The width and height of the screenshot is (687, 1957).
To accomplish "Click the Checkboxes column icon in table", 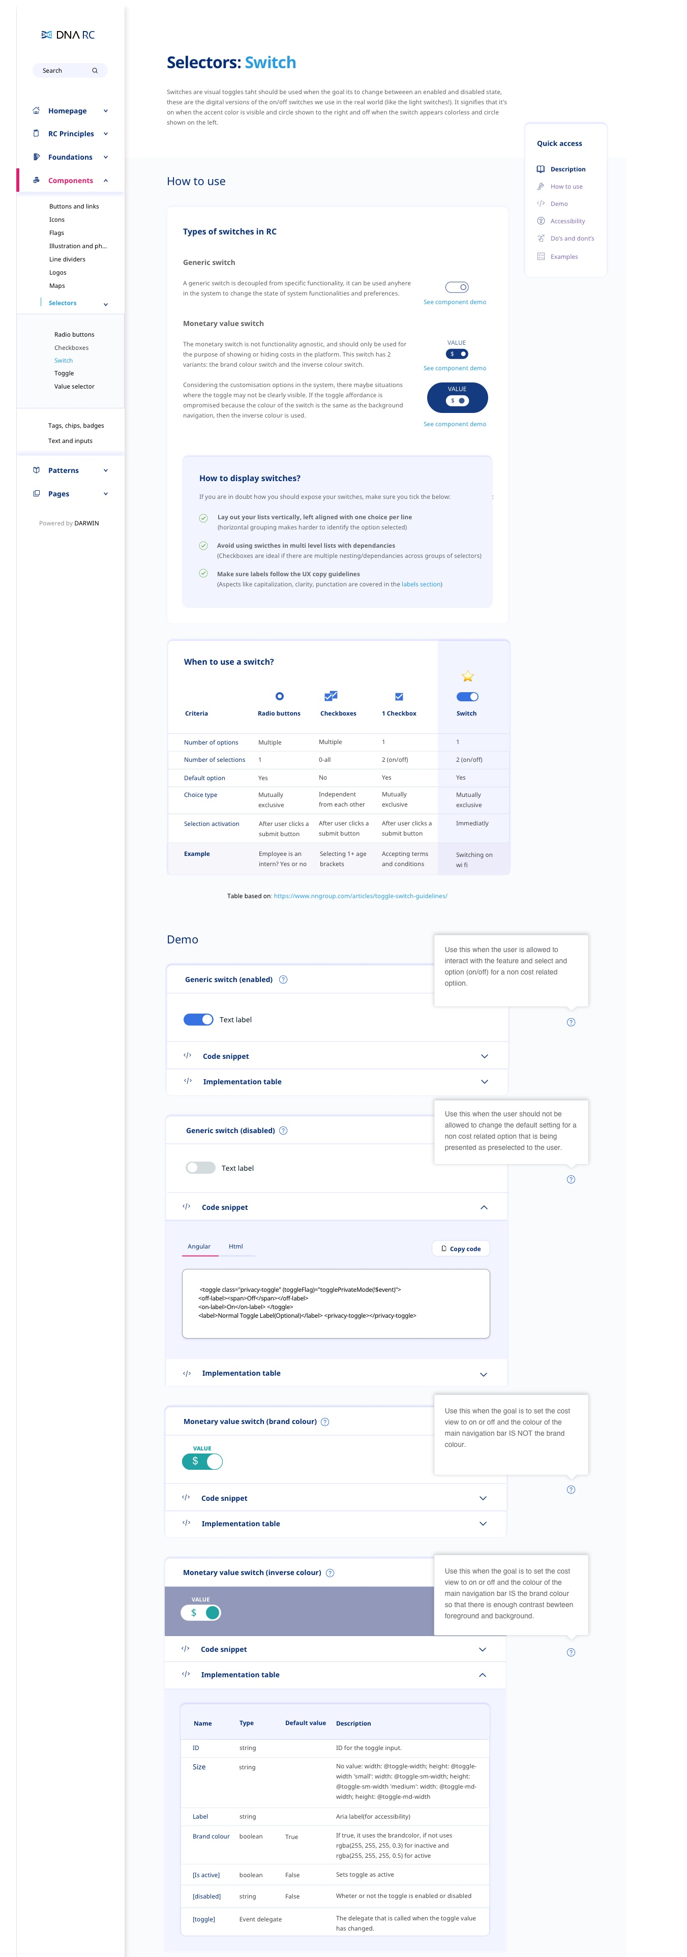I will click(331, 696).
